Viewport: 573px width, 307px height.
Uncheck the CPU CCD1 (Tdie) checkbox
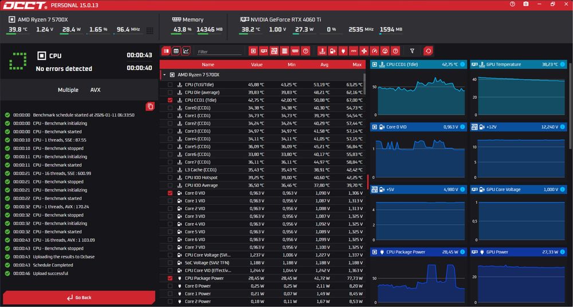click(x=170, y=100)
